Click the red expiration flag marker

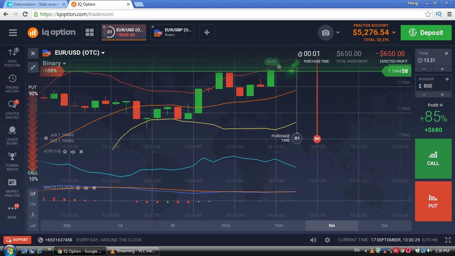pyautogui.click(x=317, y=139)
